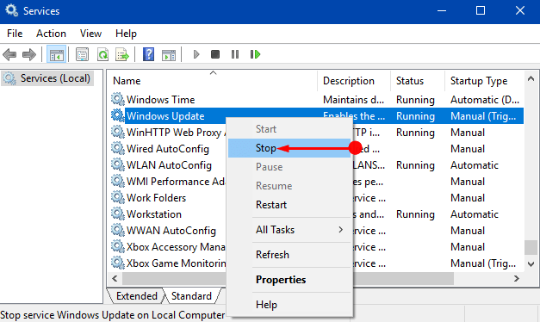Click Automatic startup type of WLAN AutoConfig

[x=475, y=165]
